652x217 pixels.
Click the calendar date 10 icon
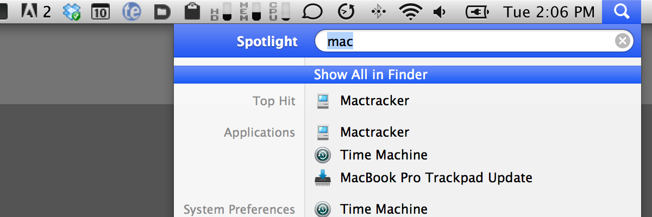(100, 12)
